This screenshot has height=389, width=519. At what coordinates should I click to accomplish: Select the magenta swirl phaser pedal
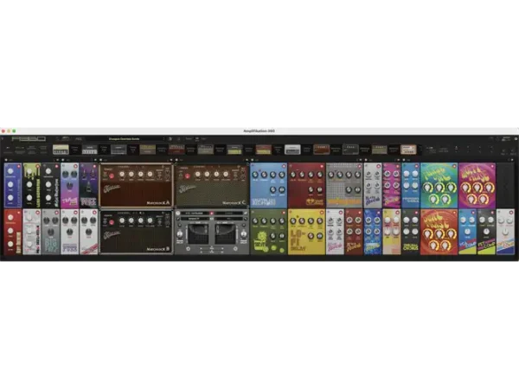click(477, 185)
